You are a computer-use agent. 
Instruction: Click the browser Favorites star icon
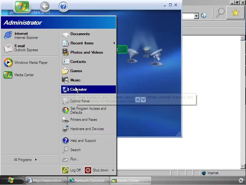pos(235,13)
